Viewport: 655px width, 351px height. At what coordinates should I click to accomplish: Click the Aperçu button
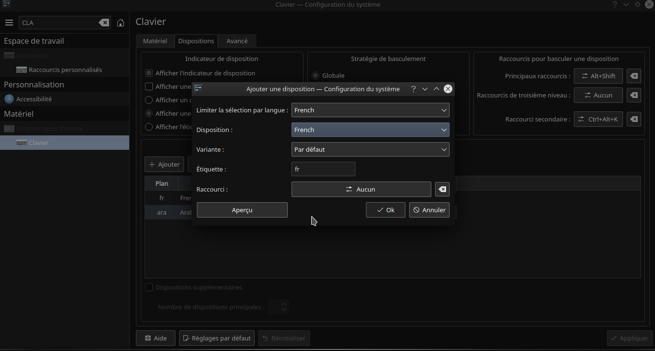pyautogui.click(x=242, y=210)
